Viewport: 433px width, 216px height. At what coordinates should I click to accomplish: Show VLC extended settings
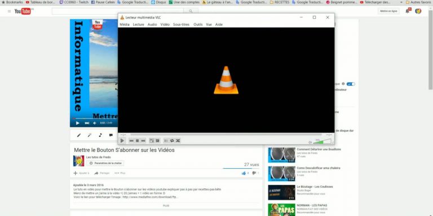click(157, 141)
